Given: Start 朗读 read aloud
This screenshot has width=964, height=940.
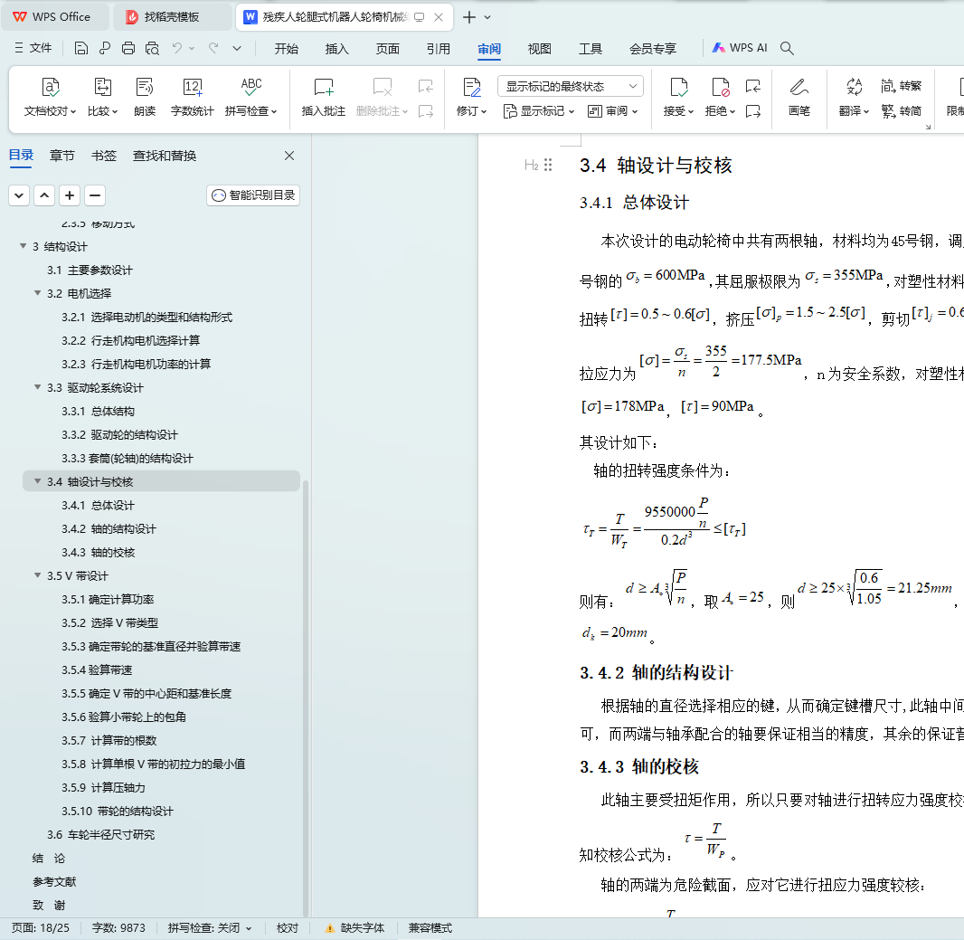Looking at the screenshot, I should pyautogui.click(x=145, y=97).
